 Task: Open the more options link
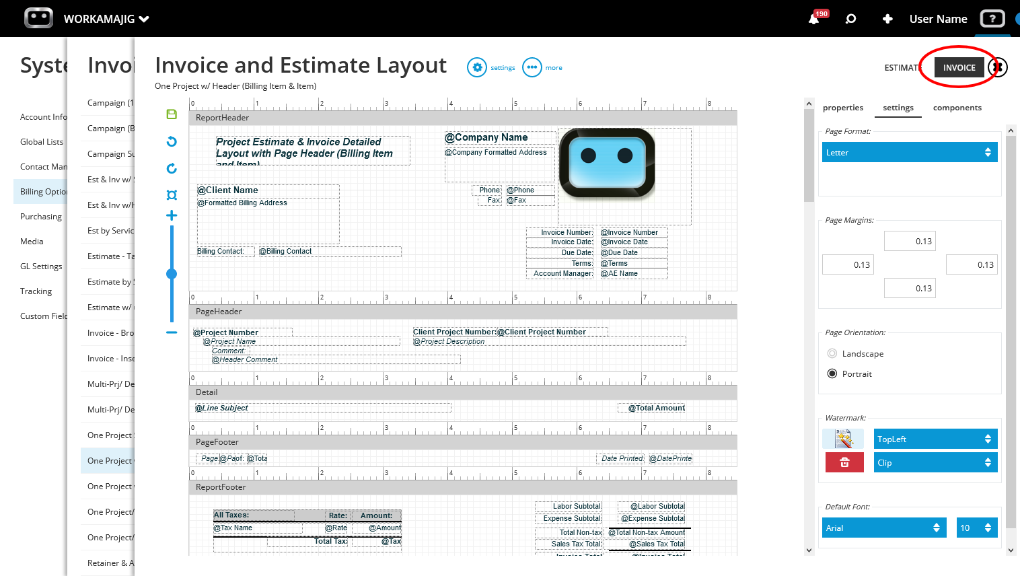542,67
